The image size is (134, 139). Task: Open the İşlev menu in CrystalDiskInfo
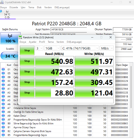(x=23, y=7)
